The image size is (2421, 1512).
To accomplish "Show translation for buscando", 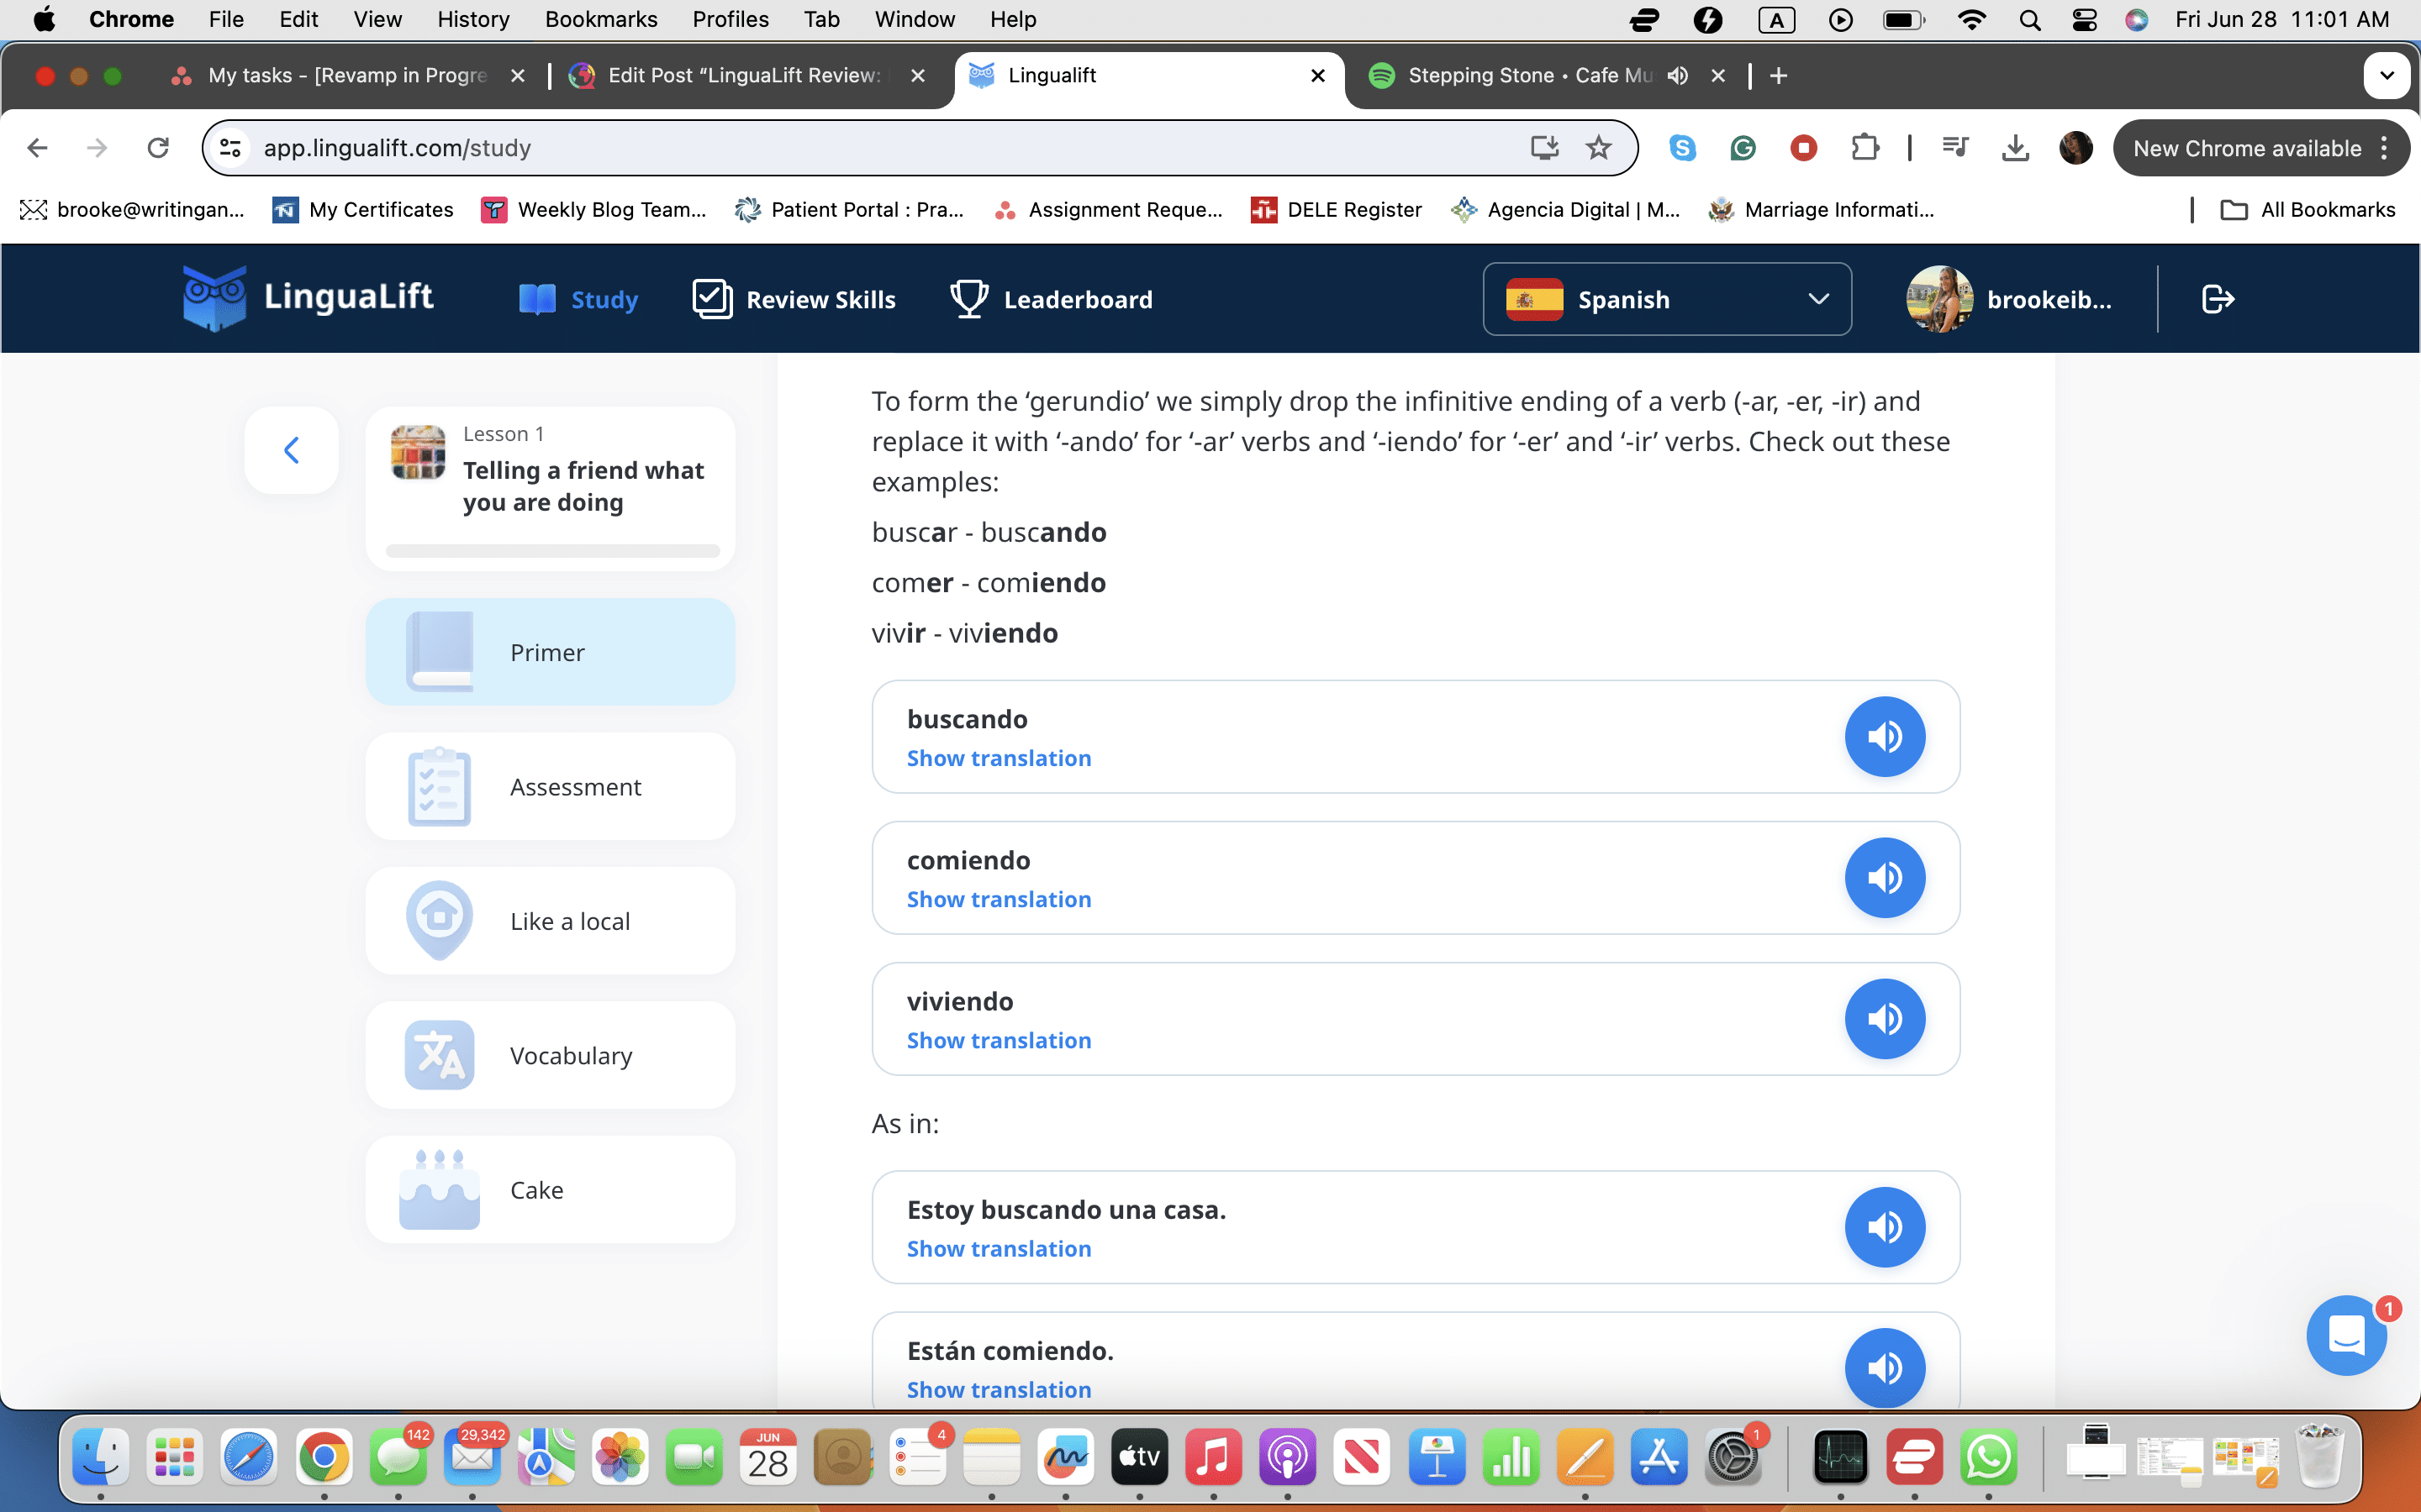I will (x=999, y=758).
